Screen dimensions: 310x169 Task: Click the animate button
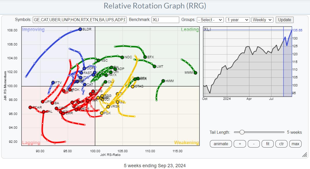coord(221,144)
